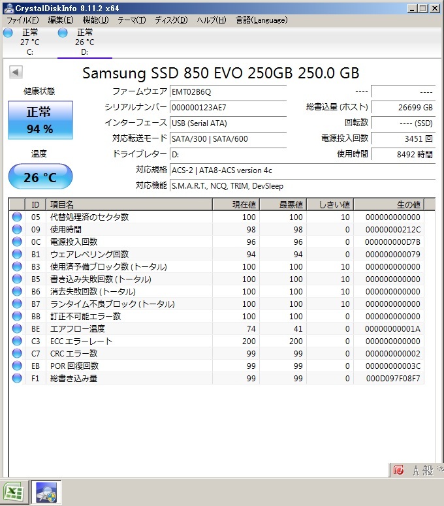Select the POR 回復回数 row
This screenshot has height=506, width=444.
pyautogui.click(x=217, y=366)
